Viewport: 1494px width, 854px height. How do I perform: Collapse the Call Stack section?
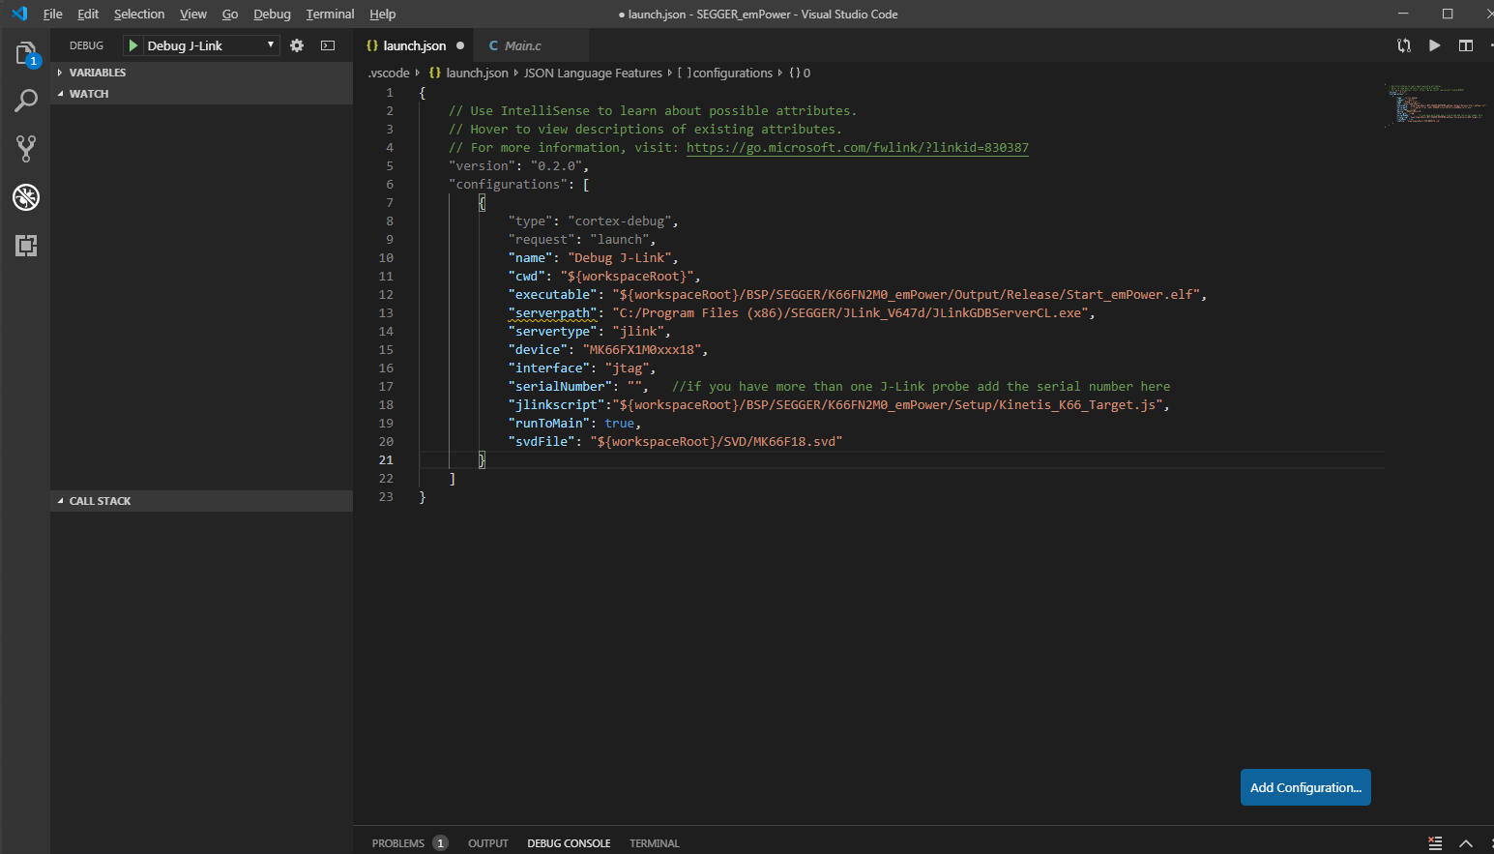click(x=100, y=501)
